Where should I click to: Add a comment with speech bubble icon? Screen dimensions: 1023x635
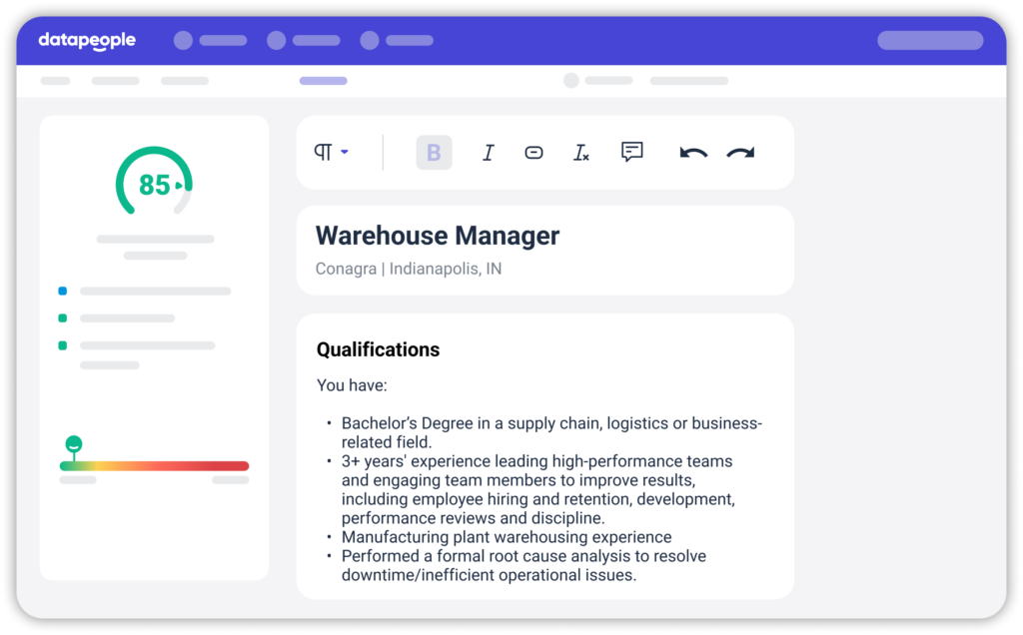click(631, 152)
